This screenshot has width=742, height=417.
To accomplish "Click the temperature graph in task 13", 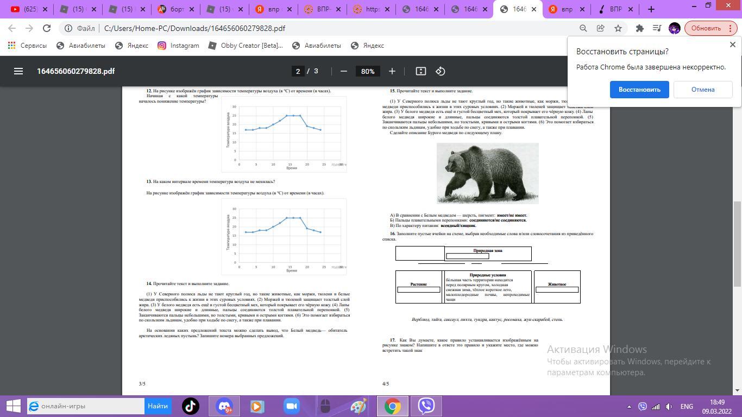I will pyautogui.click(x=284, y=237).
